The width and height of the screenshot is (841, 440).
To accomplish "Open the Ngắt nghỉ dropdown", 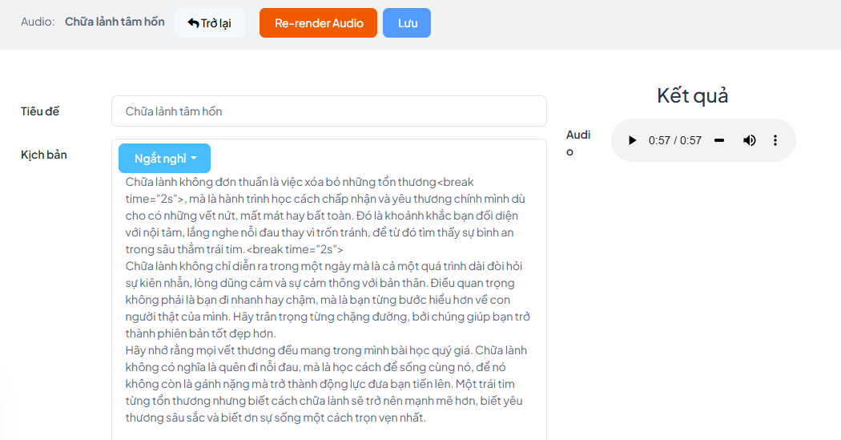I will tap(165, 159).
